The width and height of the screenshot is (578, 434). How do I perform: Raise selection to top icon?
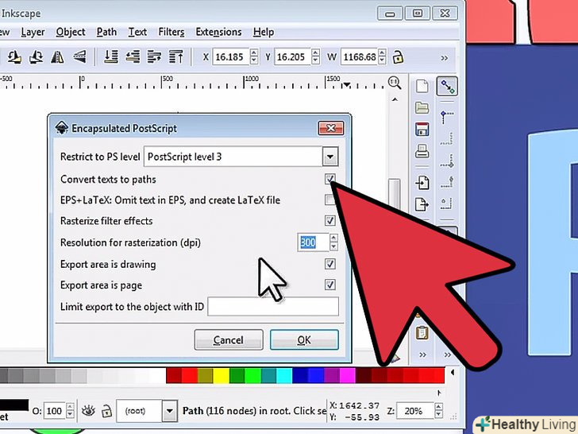tap(175, 57)
